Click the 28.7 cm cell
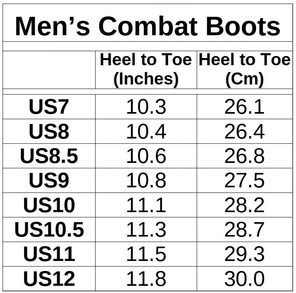The image size is (296, 293). 244,230
